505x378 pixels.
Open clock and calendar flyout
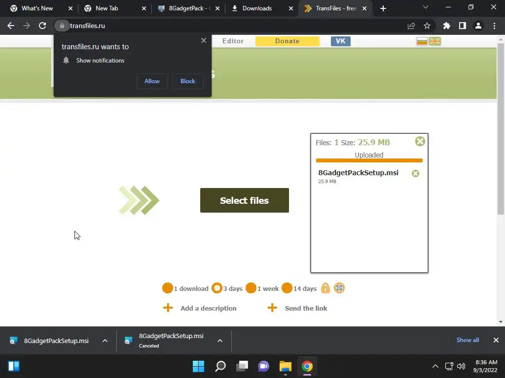point(485,366)
